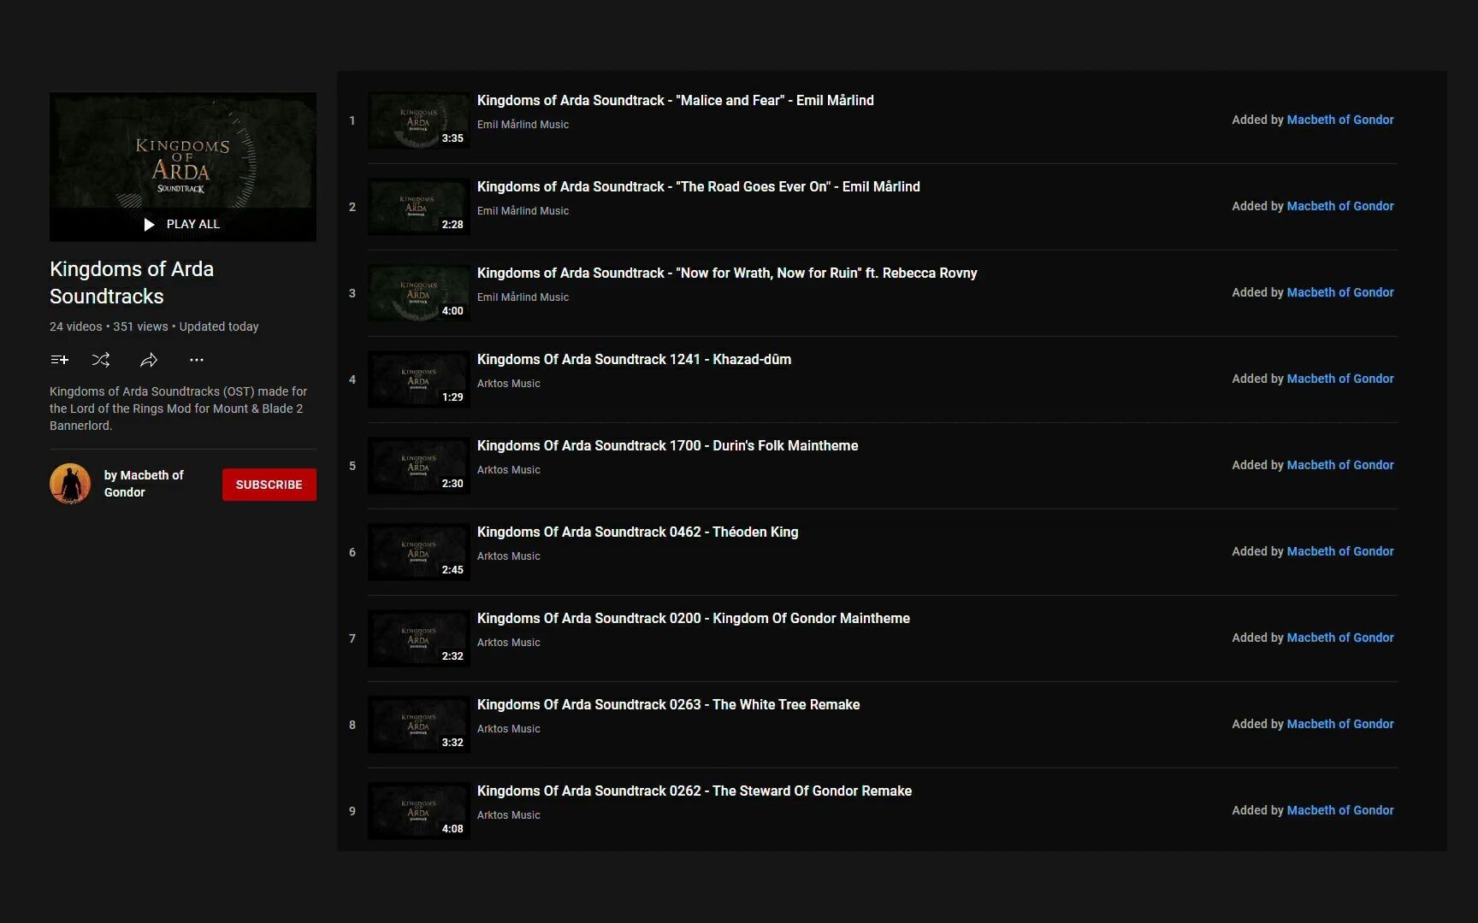Visit Emil Mårlind Music channel under video 1
This screenshot has height=923, width=1478.
523,125
